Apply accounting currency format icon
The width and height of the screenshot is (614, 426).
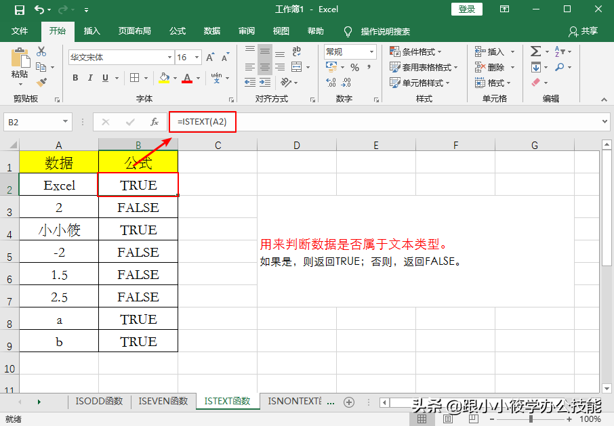point(331,67)
